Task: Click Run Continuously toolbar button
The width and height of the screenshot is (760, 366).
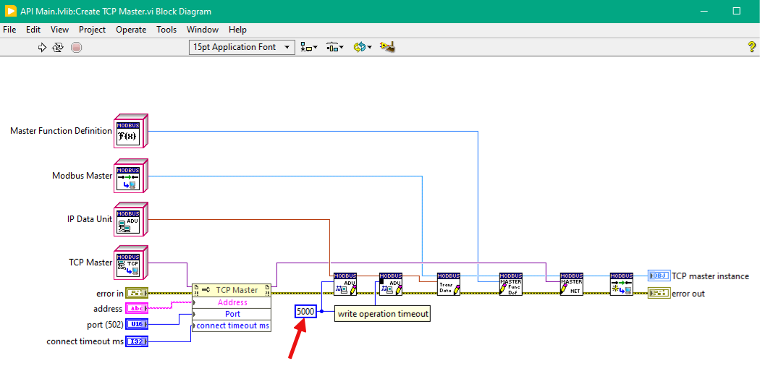Action: point(58,47)
